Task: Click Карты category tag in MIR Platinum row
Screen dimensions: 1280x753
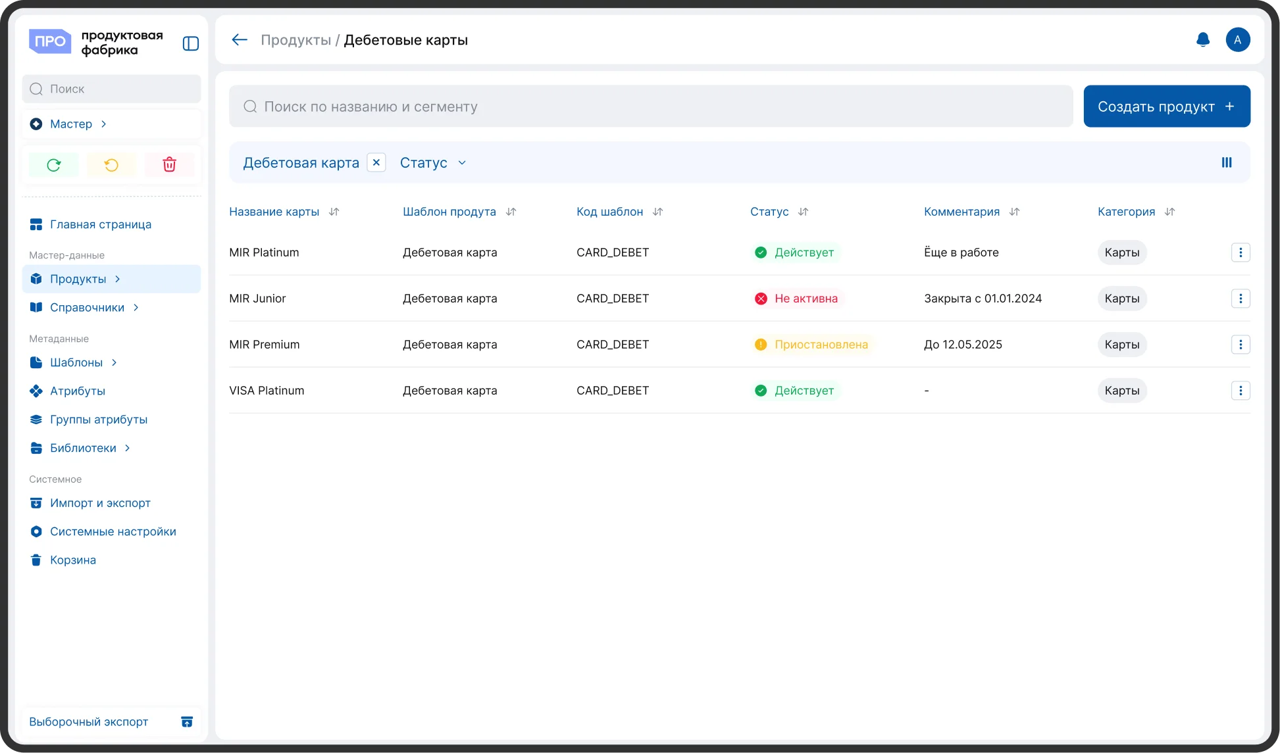Action: [x=1122, y=253]
